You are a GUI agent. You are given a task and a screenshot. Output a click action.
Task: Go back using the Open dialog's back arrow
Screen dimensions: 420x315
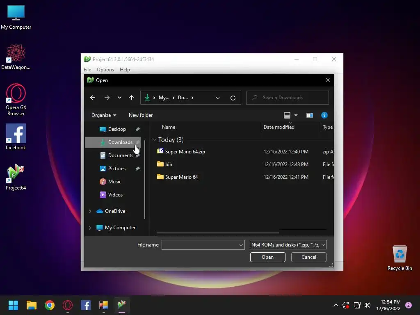[93, 98]
